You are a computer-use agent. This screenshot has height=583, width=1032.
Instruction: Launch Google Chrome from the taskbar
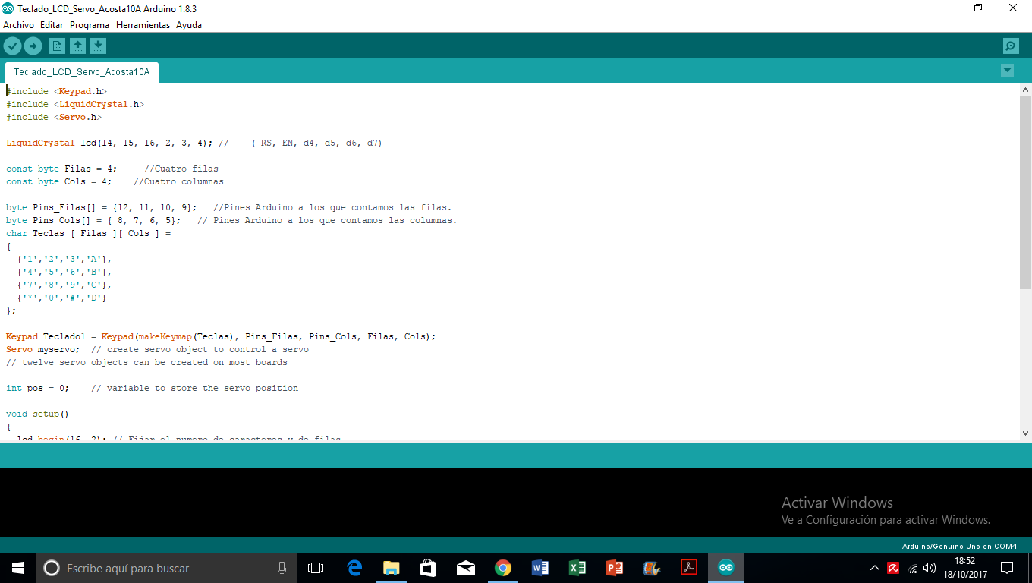[x=502, y=568]
